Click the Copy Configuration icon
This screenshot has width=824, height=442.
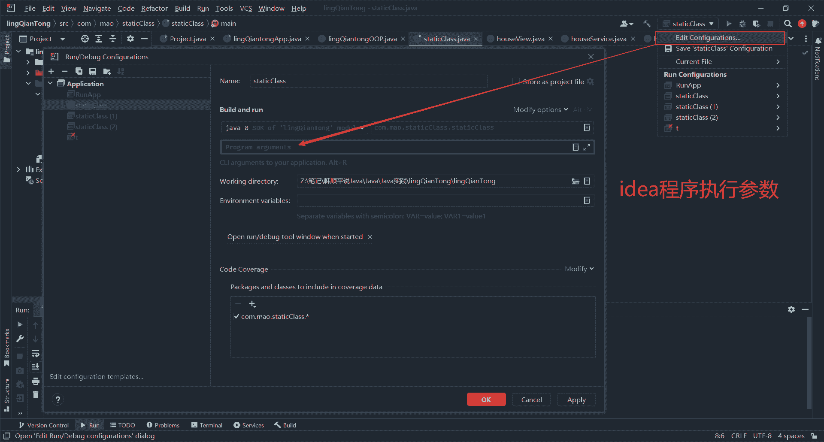79,71
